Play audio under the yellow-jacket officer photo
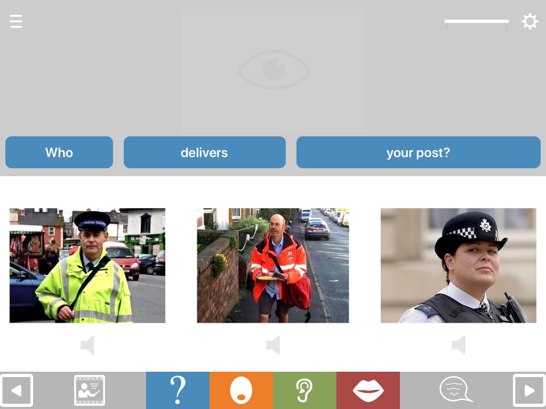 [87, 345]
